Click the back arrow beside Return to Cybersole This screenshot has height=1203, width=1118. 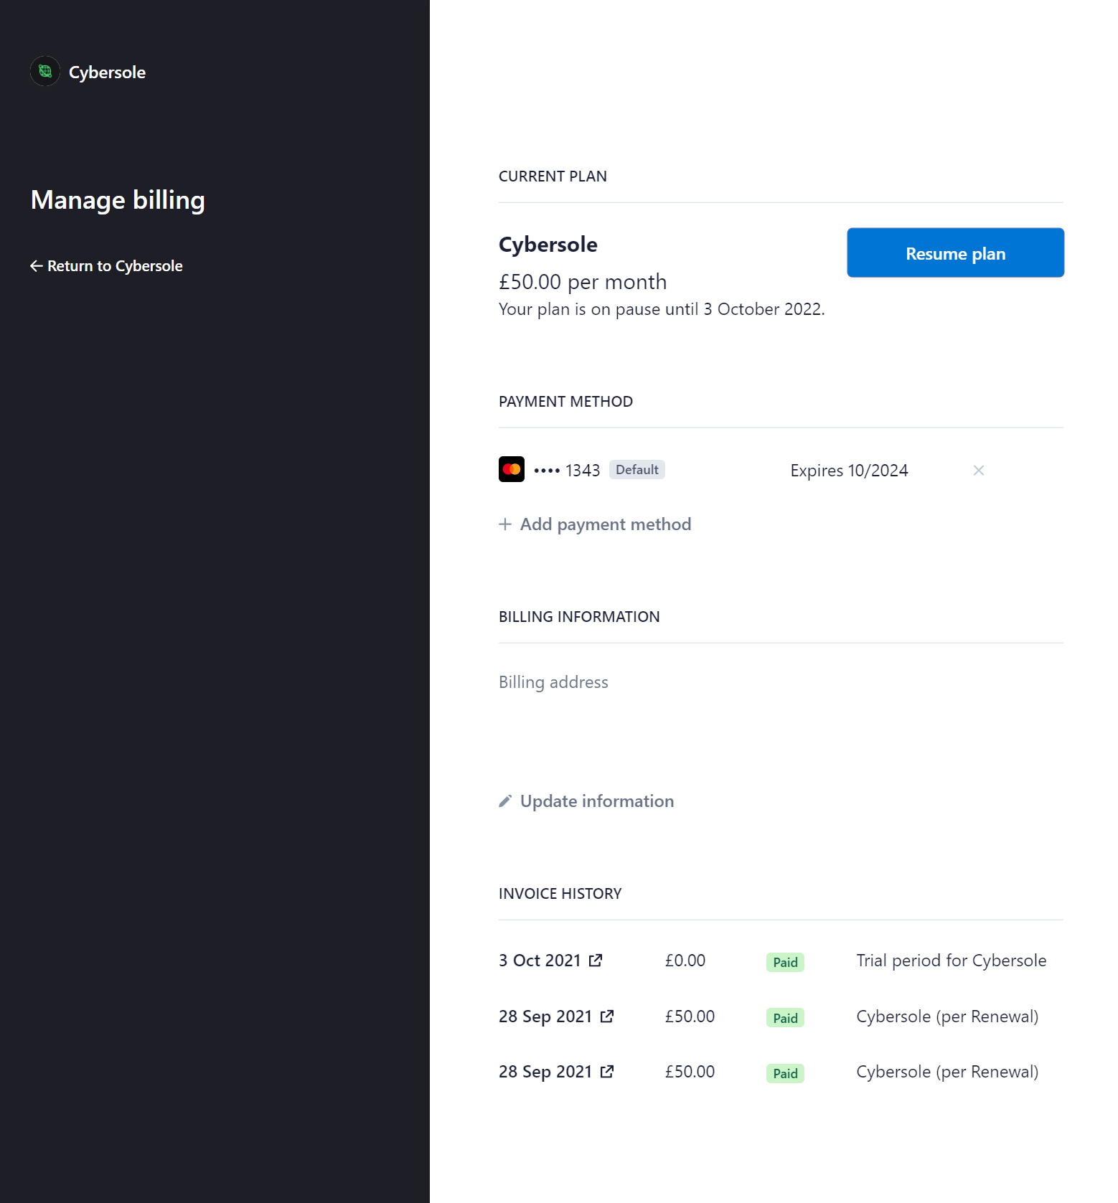click(x=36, y=266)
